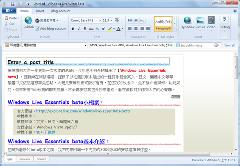This screenshot has height=166, width=240.
Task: Click the Redo icon
Action: click(x=24, y=4)
